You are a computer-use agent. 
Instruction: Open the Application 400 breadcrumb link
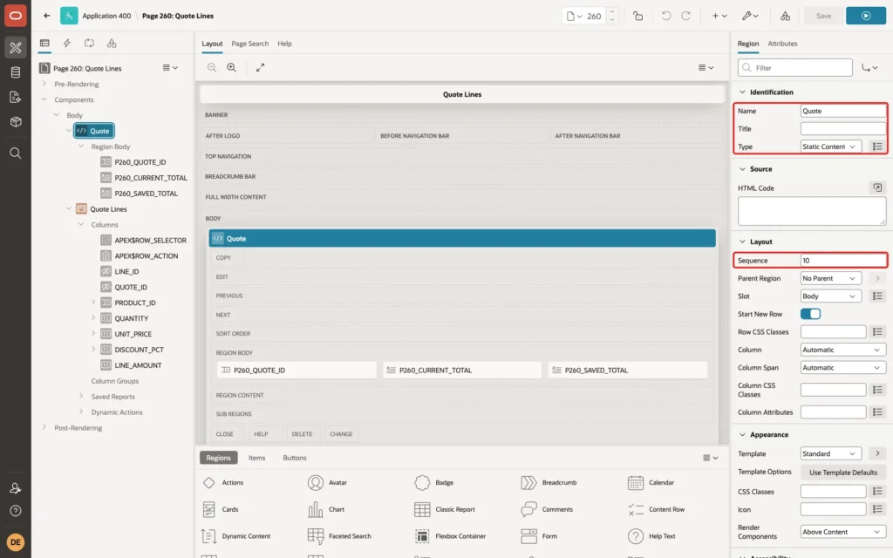(106, 16)
